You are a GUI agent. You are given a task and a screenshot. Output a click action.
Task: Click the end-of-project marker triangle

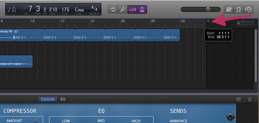(208, 21)
